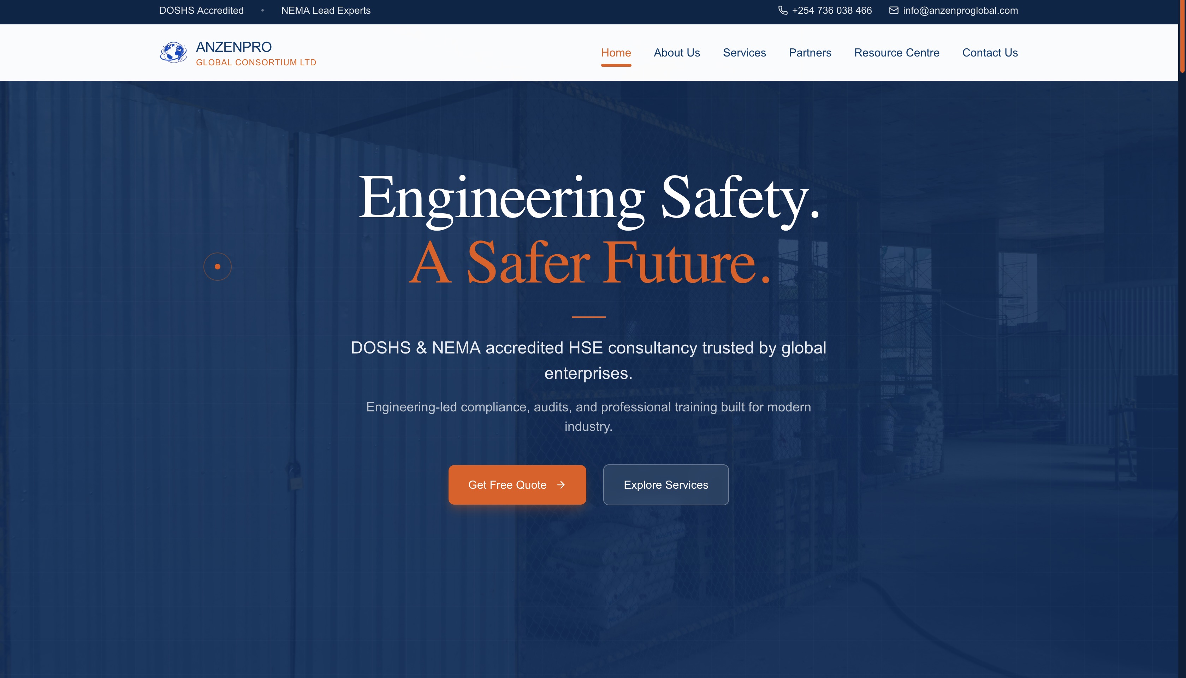Viewport: 1186px width, 678px height.
Task: Open the About Us page
Action: click(677, 53)
